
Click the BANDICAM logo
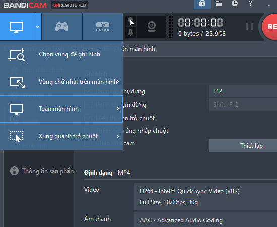point(25,5)
